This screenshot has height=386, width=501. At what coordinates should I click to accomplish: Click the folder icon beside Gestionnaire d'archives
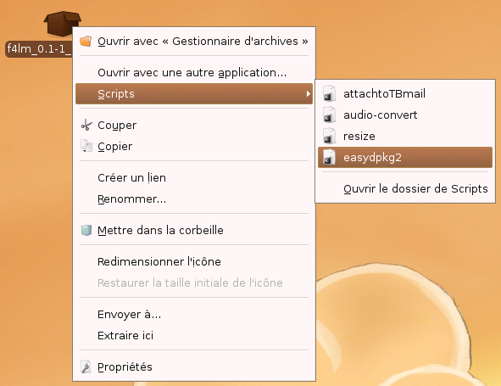tap(86, 41)
